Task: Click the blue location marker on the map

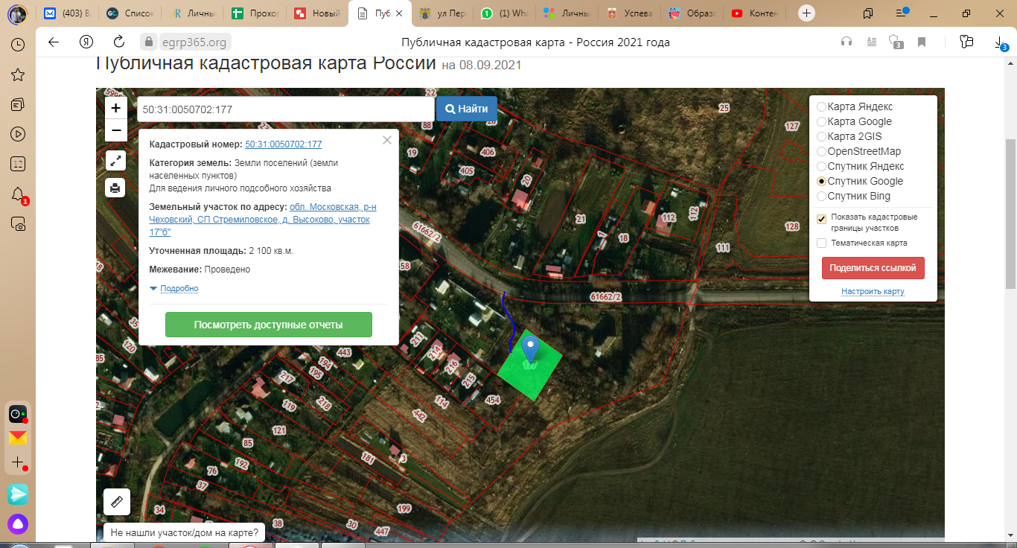Action: (x=530, y=348)
